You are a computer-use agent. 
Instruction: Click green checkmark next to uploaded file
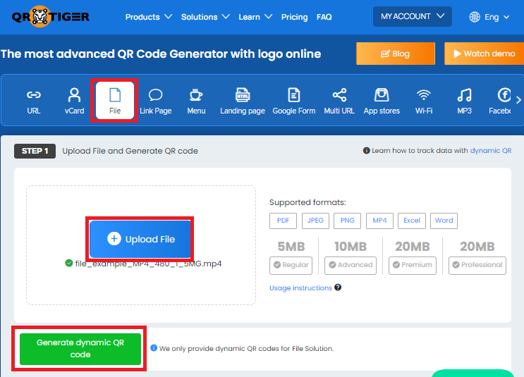(69, 263)
